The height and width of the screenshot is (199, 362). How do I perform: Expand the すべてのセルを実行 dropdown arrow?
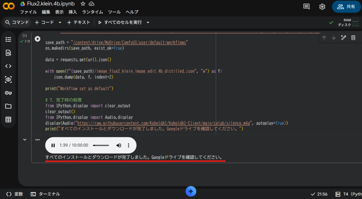(x=148, y=22)
